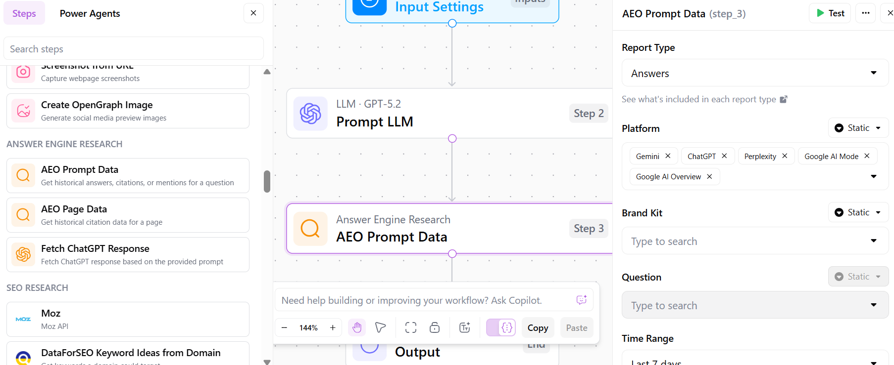Click the fit-to-screen icon
The image size is (894, 365).
pos(410,327)
